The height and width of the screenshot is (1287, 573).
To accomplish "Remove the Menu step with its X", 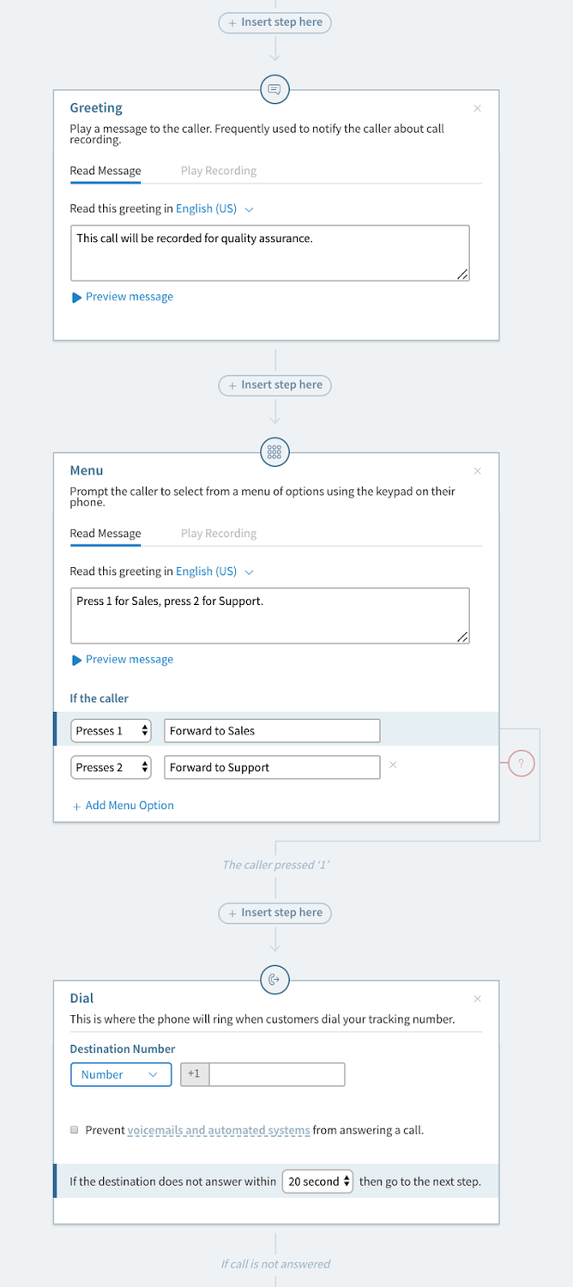I will tap(478, 471).
